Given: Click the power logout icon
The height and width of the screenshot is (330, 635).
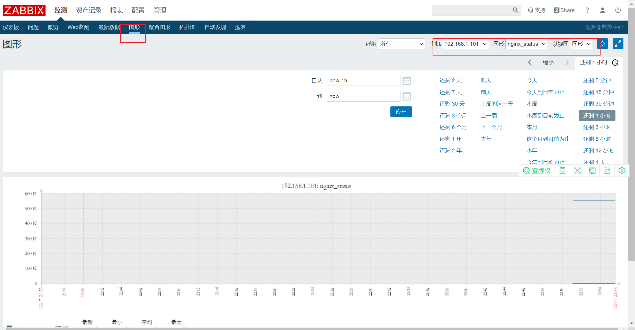Looking at the screenshot, I should click(x=618, y=10).
